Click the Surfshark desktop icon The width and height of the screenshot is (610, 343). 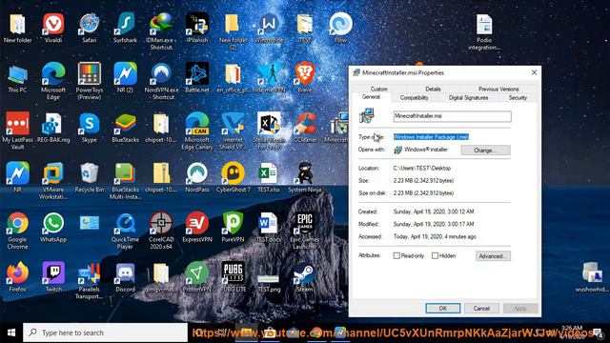[x=125, y=28]
